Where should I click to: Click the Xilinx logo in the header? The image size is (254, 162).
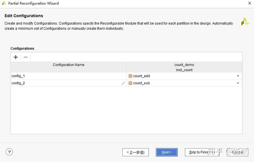tap(245, 22)
